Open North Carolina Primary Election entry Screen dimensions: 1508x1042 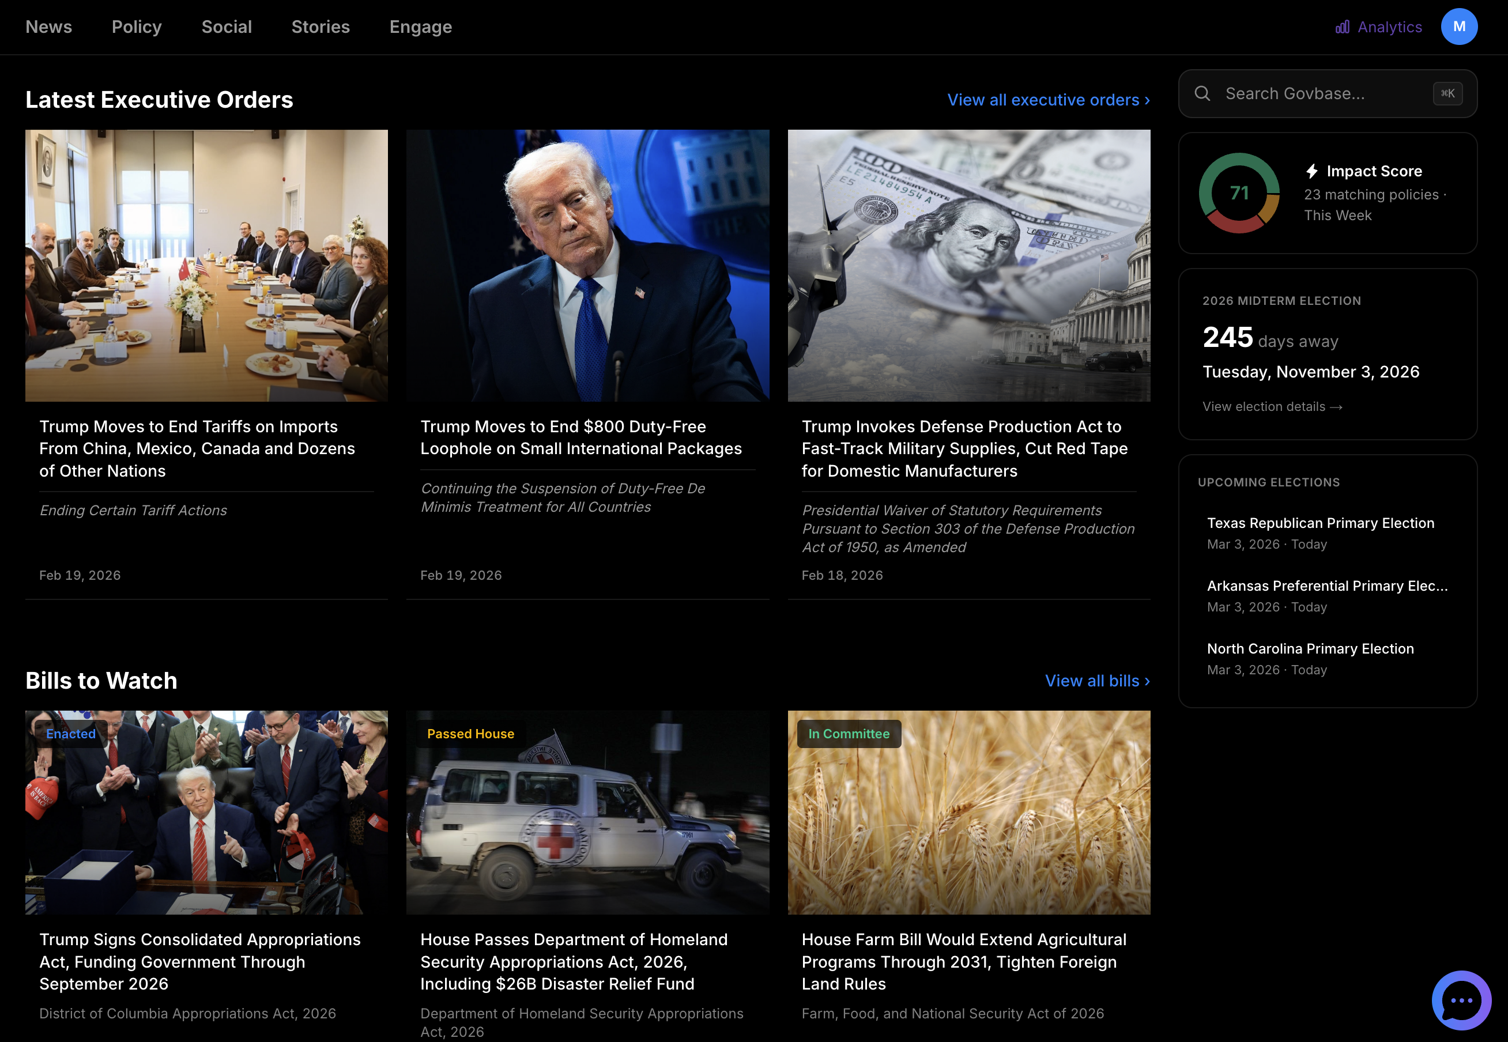pos(1310,648)
